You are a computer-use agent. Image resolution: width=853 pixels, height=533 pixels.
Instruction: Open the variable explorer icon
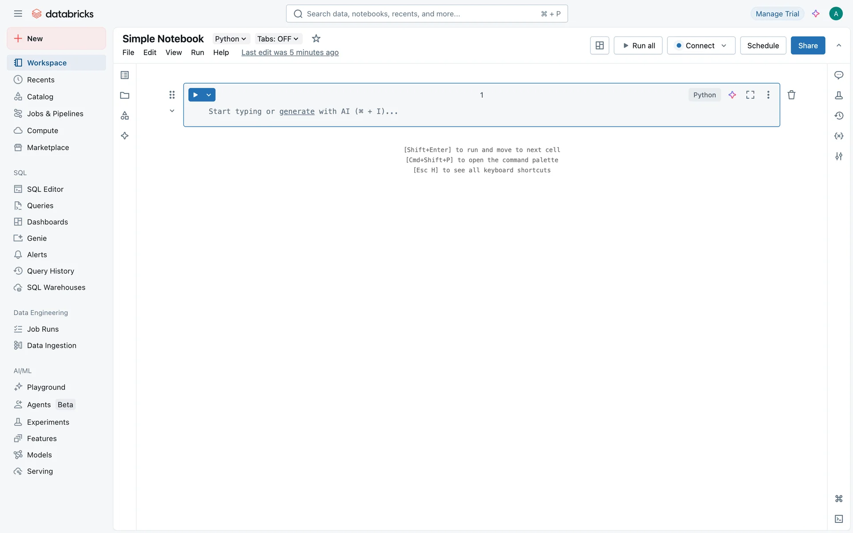pos(839,136)
